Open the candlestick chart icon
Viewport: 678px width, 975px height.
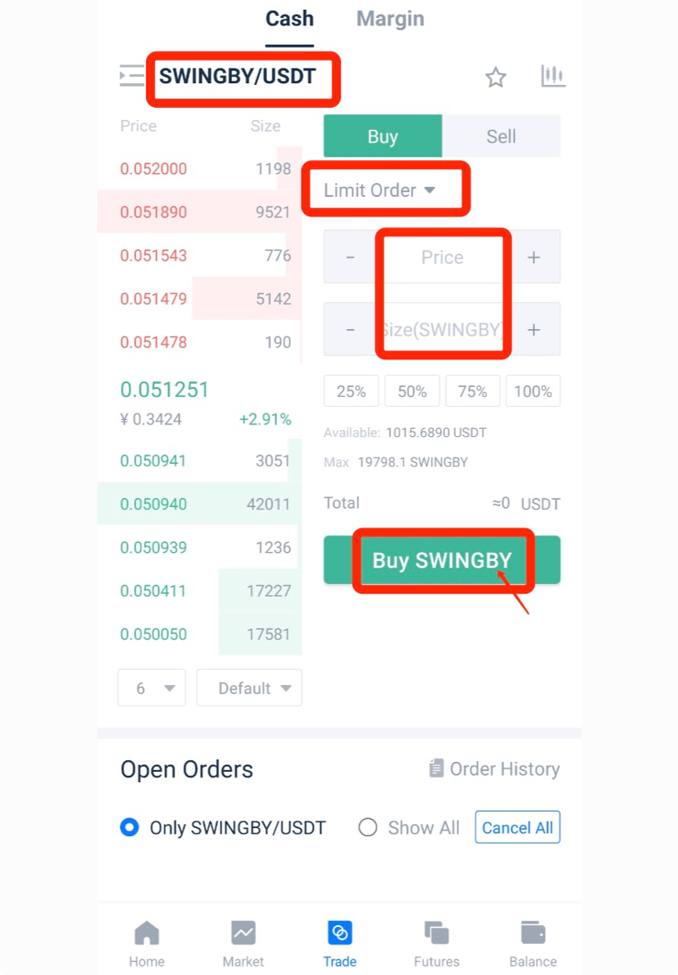(x=553, y=77)
